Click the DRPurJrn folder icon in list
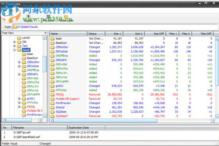Screen dimensions: 219x146 pyautogui.click(x=52, y=73)
